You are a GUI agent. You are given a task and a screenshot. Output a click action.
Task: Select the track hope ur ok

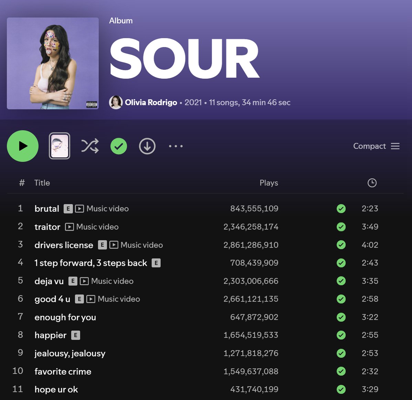coord(56,389)
